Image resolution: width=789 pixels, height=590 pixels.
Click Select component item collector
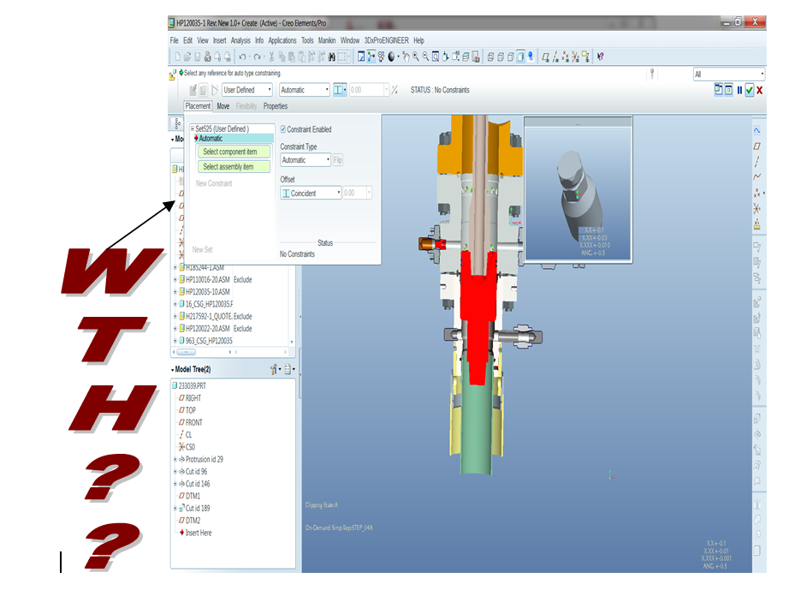click(234, 152)
